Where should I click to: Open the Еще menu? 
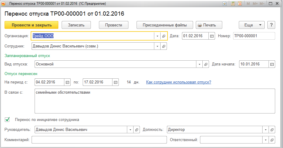point(252,25)
